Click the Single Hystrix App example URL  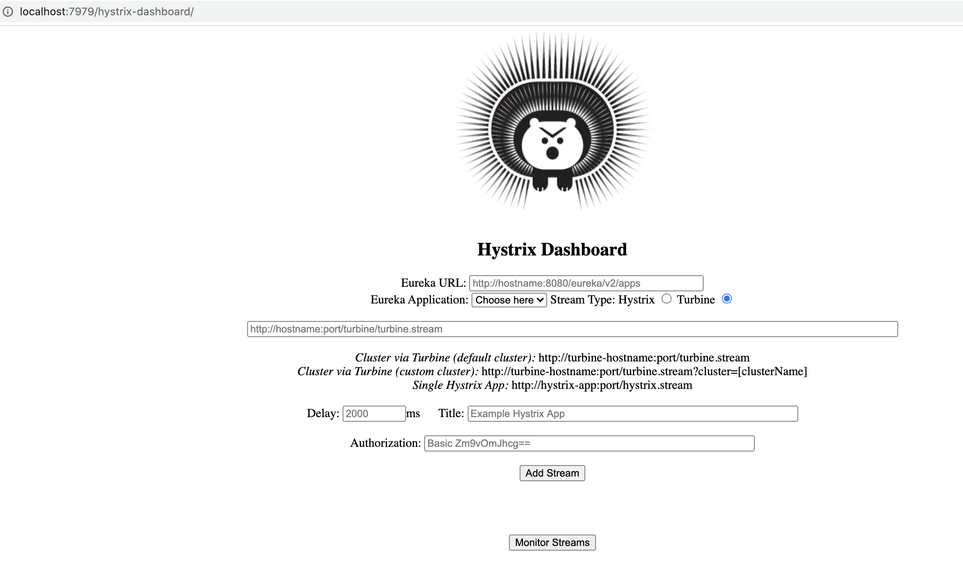(x=601, y=385)
